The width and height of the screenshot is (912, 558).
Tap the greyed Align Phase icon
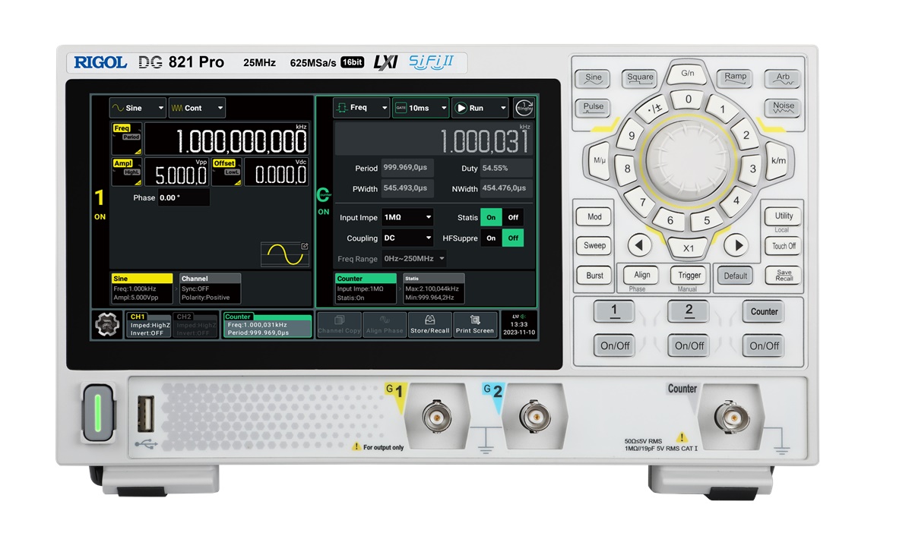(x=385, y=325)
